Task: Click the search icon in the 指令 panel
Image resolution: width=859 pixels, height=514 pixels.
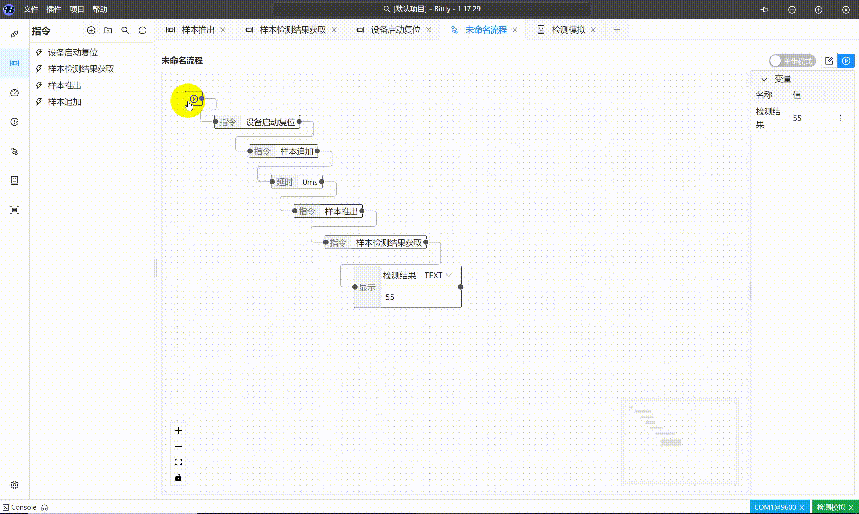Action: pos(125,30)
